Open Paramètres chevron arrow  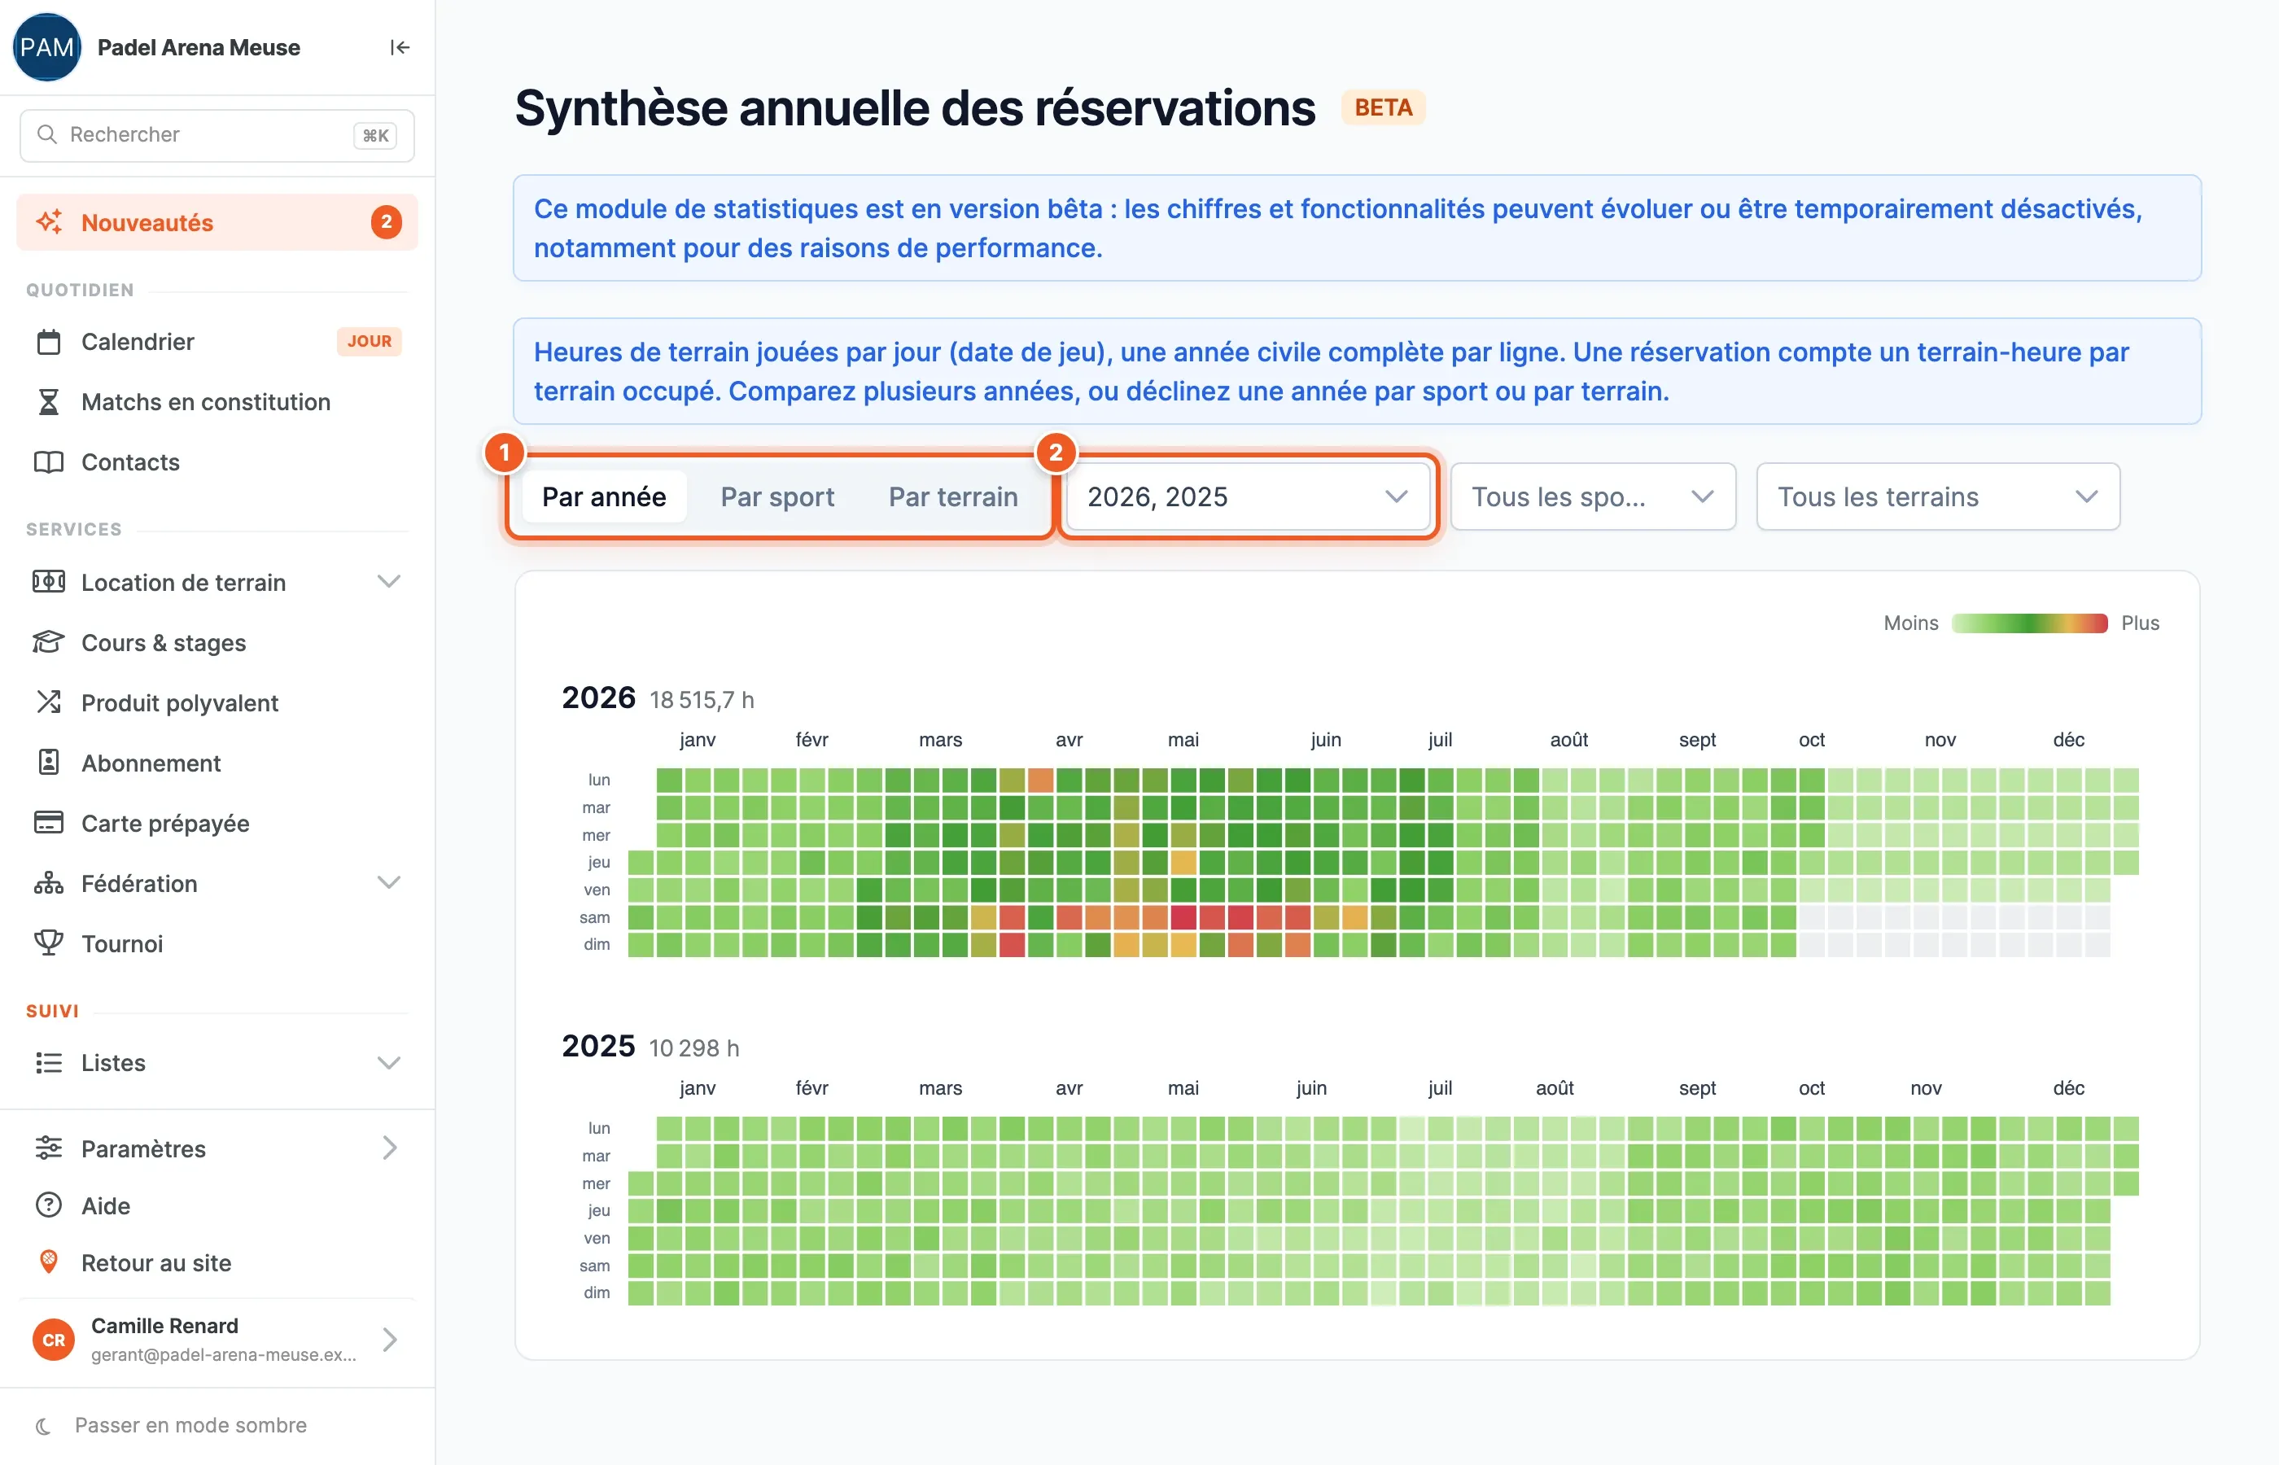coord(389,1148)
